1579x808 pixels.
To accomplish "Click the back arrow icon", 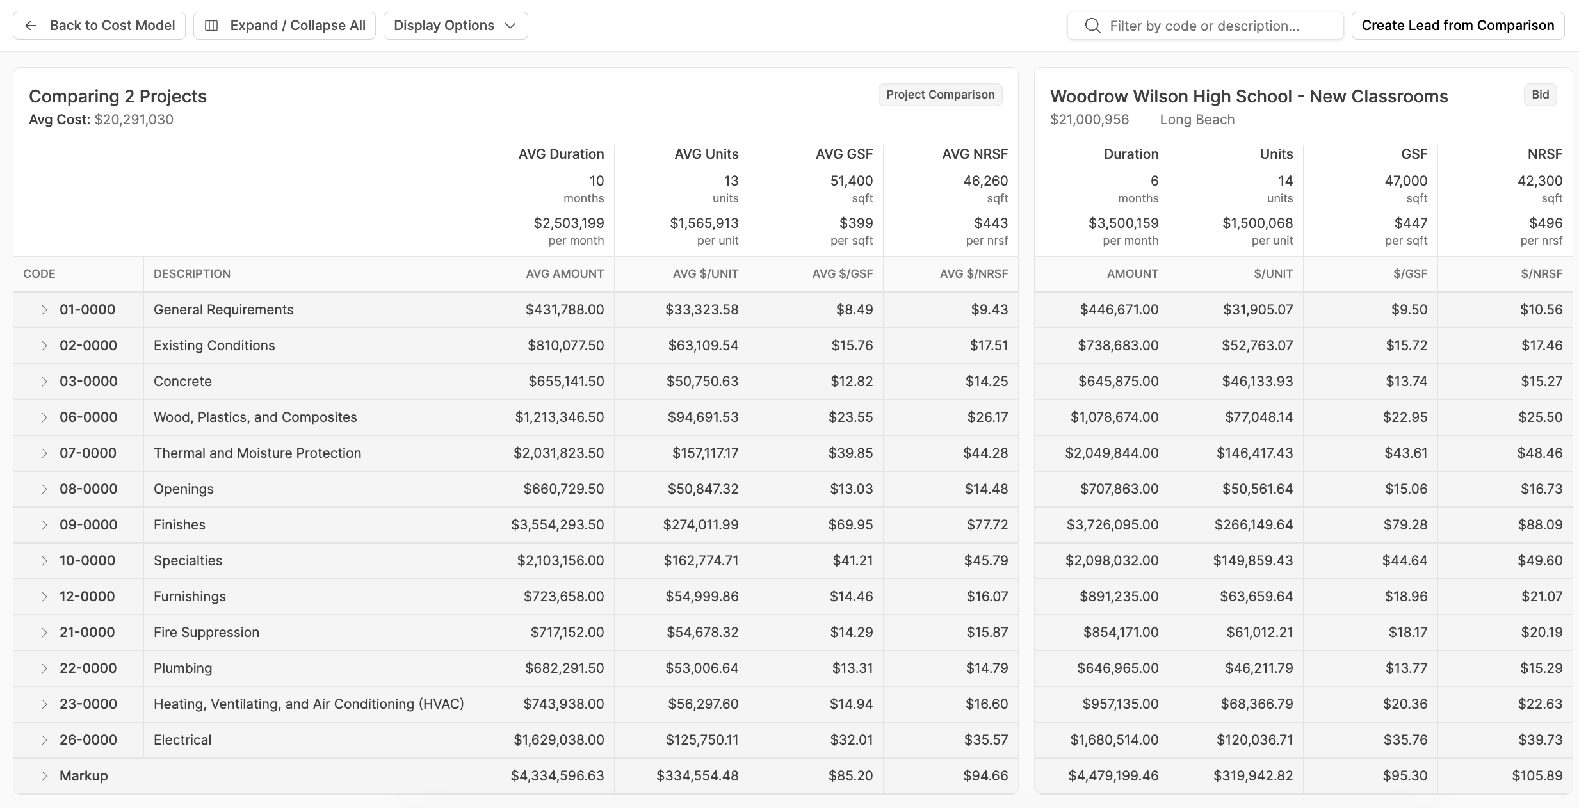I will tap(30, 26).
